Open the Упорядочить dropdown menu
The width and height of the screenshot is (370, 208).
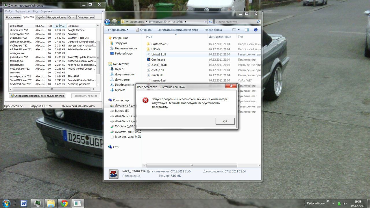pyautogui.click(x=118, y=30)
